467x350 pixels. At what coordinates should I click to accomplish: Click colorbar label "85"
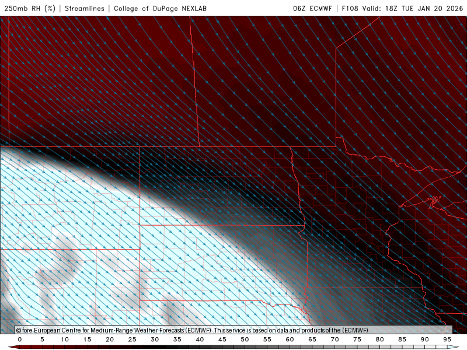click(402, 339)
